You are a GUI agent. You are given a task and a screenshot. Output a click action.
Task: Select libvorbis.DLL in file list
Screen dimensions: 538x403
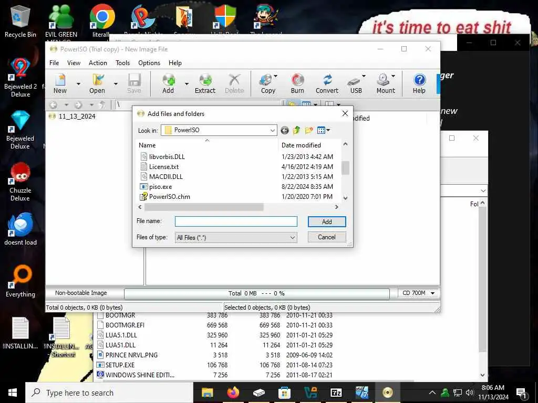(167, 156)
